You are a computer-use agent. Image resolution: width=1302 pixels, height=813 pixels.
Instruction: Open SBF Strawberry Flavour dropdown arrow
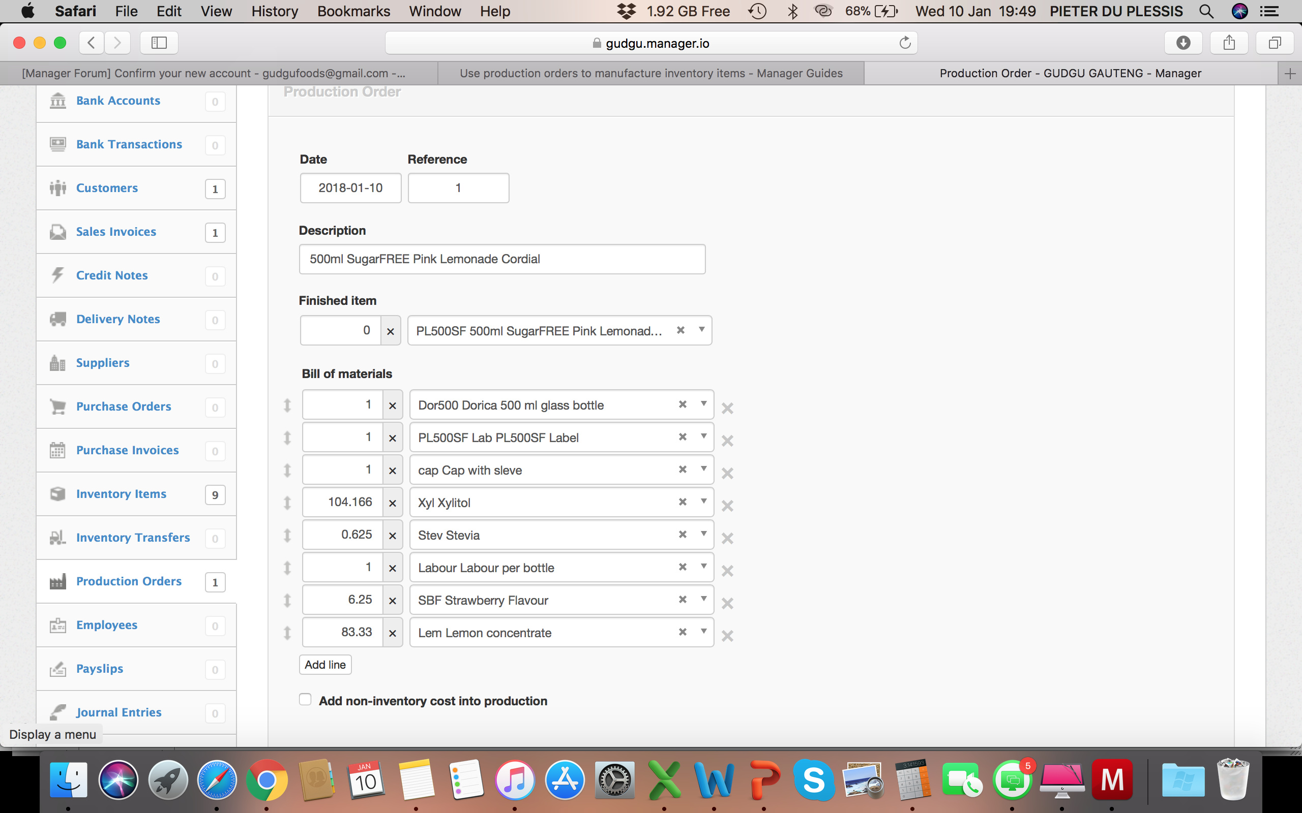[x=703, y=599]
